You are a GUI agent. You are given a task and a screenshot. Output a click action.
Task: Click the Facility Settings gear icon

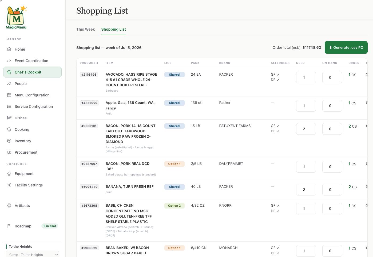tap(9, 185)
